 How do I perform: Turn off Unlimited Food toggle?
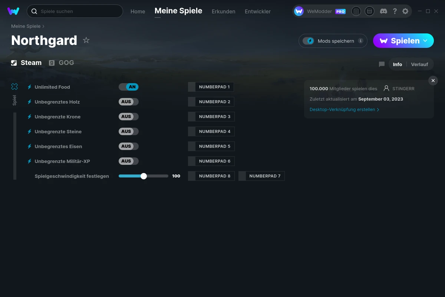(x=129, y=87)
